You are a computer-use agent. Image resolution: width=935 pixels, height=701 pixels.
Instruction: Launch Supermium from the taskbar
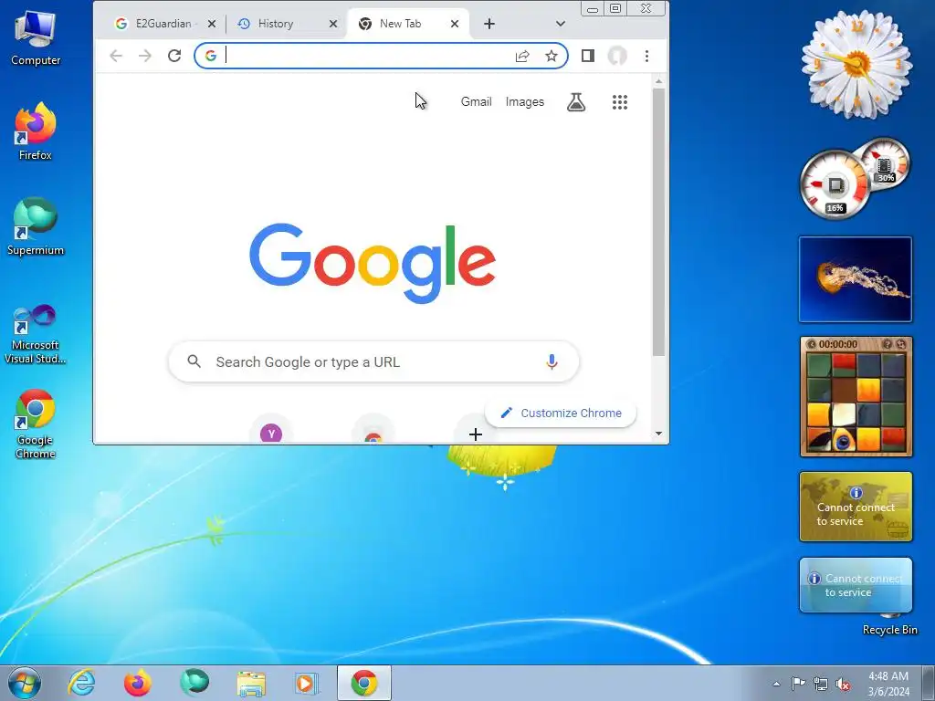pos(194,683)
